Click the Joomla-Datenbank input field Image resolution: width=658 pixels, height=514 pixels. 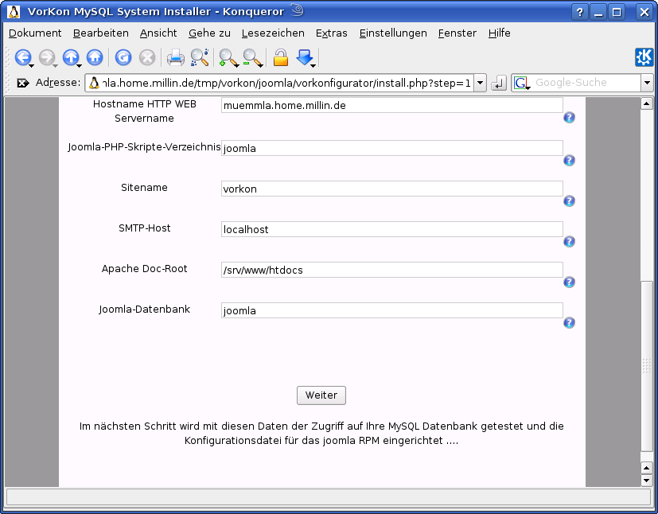click(x=392, y=310)
